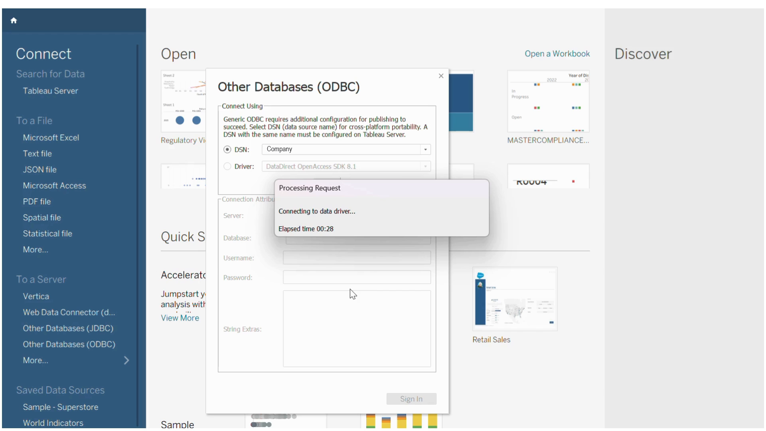Select the Driver radio button

point(227,166)
